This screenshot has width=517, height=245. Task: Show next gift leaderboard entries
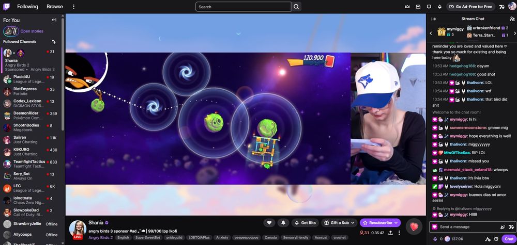[515, 33]
